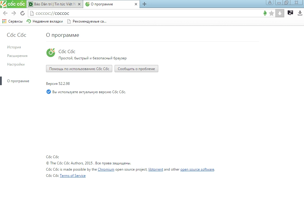
Task: Open the Рекомендуемые са... bookmark
Action: 87,21
